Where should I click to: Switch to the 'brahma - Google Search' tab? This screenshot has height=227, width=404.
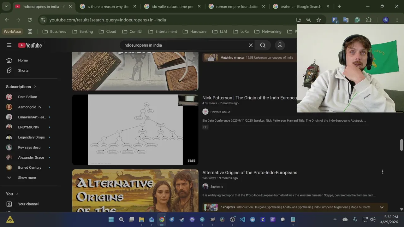click(x=301, y=6)
